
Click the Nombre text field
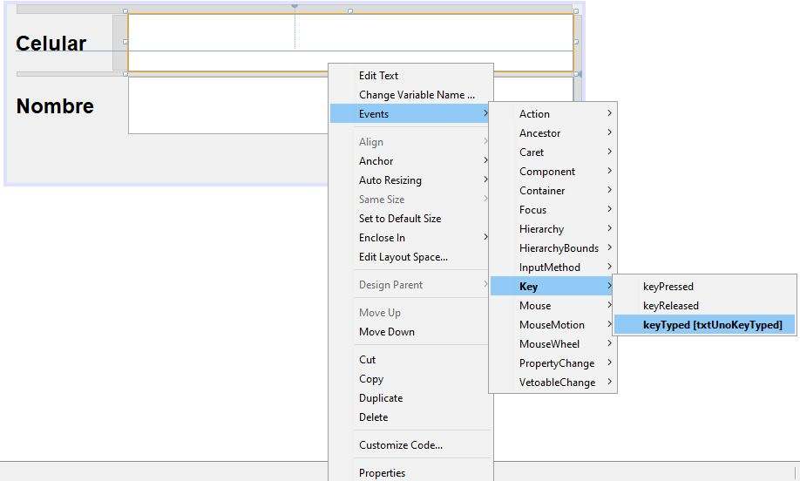pyautogui.click(x=227, y=106)
